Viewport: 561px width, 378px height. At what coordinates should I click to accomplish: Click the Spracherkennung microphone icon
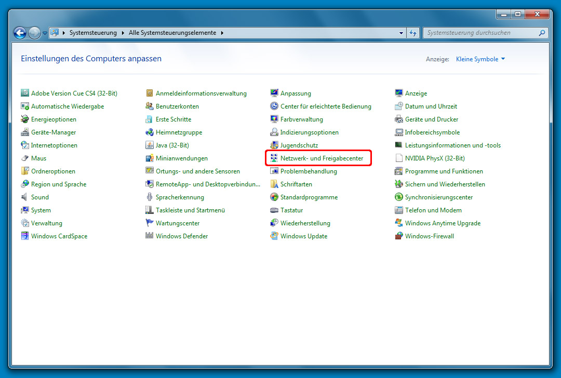150,197
